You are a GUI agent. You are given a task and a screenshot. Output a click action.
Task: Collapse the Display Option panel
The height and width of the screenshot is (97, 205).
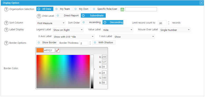(x=201, y=3)
